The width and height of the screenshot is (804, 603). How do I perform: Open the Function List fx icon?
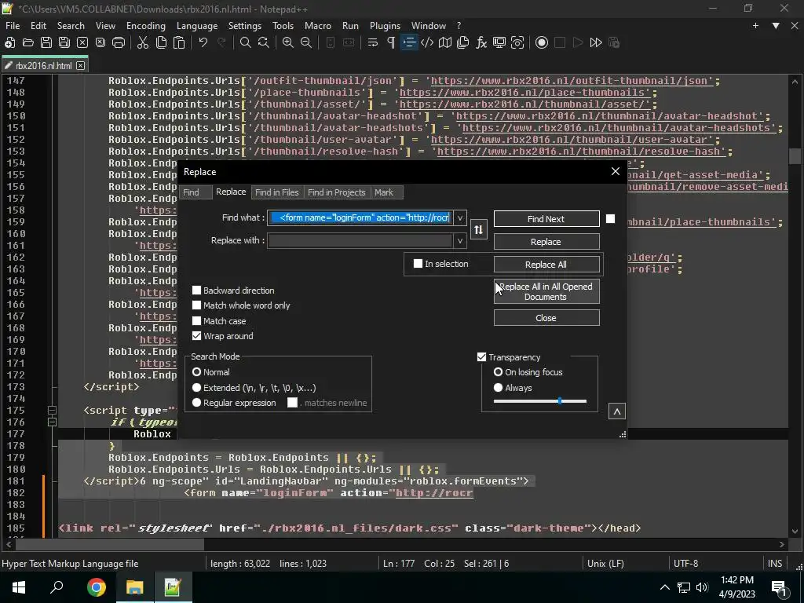pyautogui.click(x=481, y=42)
